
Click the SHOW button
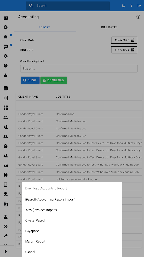click(x=30, y=80)
